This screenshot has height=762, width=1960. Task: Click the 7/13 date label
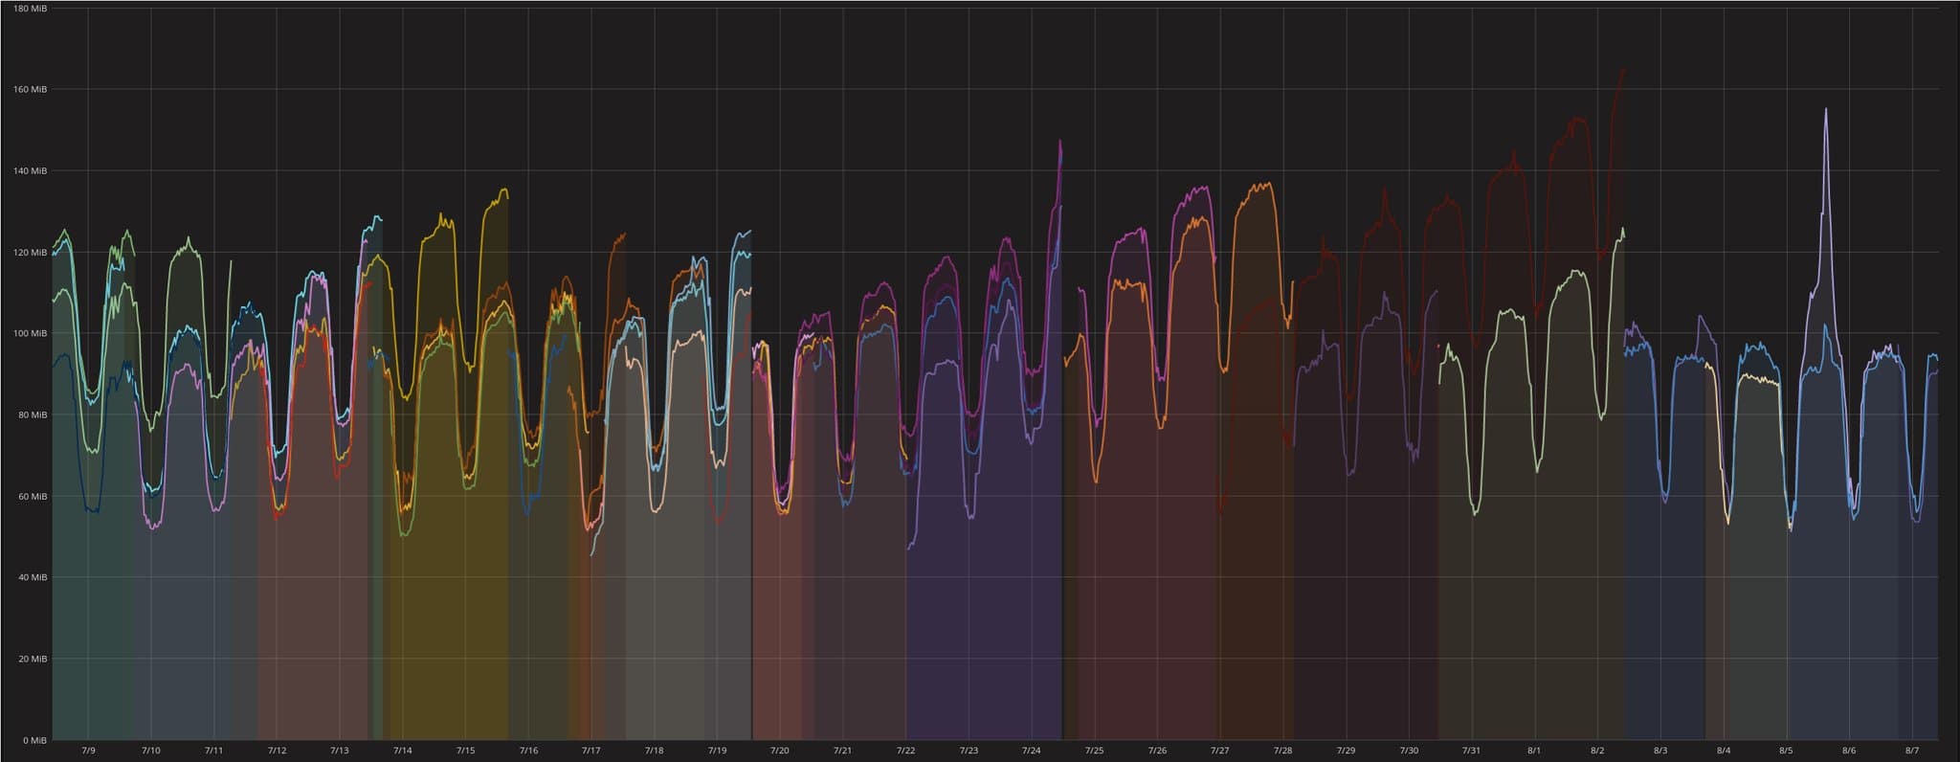pyautogui.click(x=340, y=751)
